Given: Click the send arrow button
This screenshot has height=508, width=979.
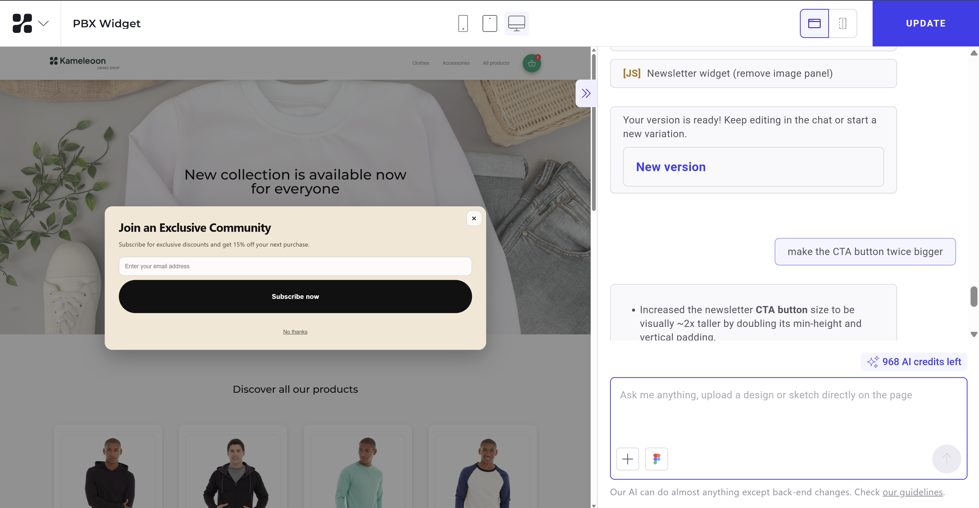Looking at the screenshot, I should point(946,459).
